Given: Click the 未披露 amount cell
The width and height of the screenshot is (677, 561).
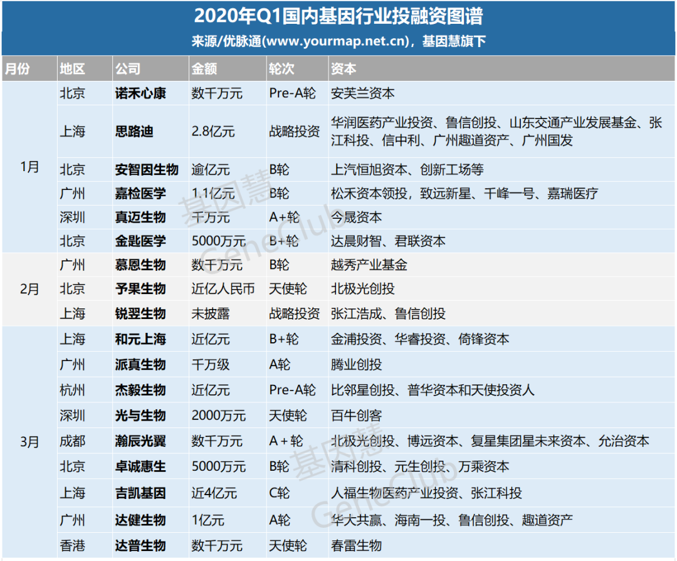Looking at the screenshot, I should 210,313.
